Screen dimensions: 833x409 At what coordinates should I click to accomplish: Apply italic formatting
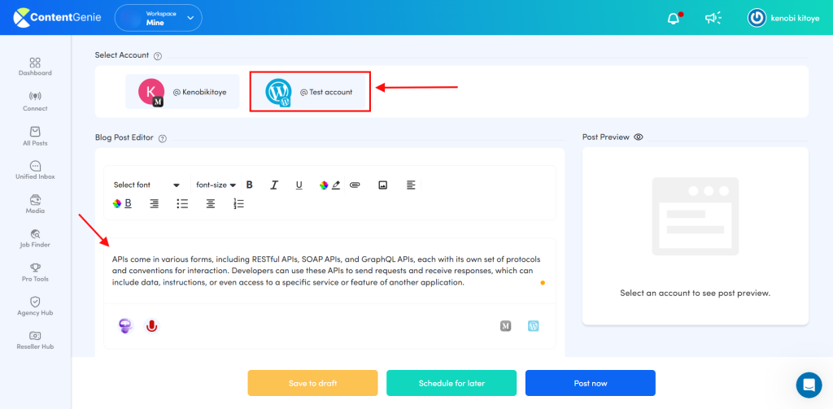point(274,185)
